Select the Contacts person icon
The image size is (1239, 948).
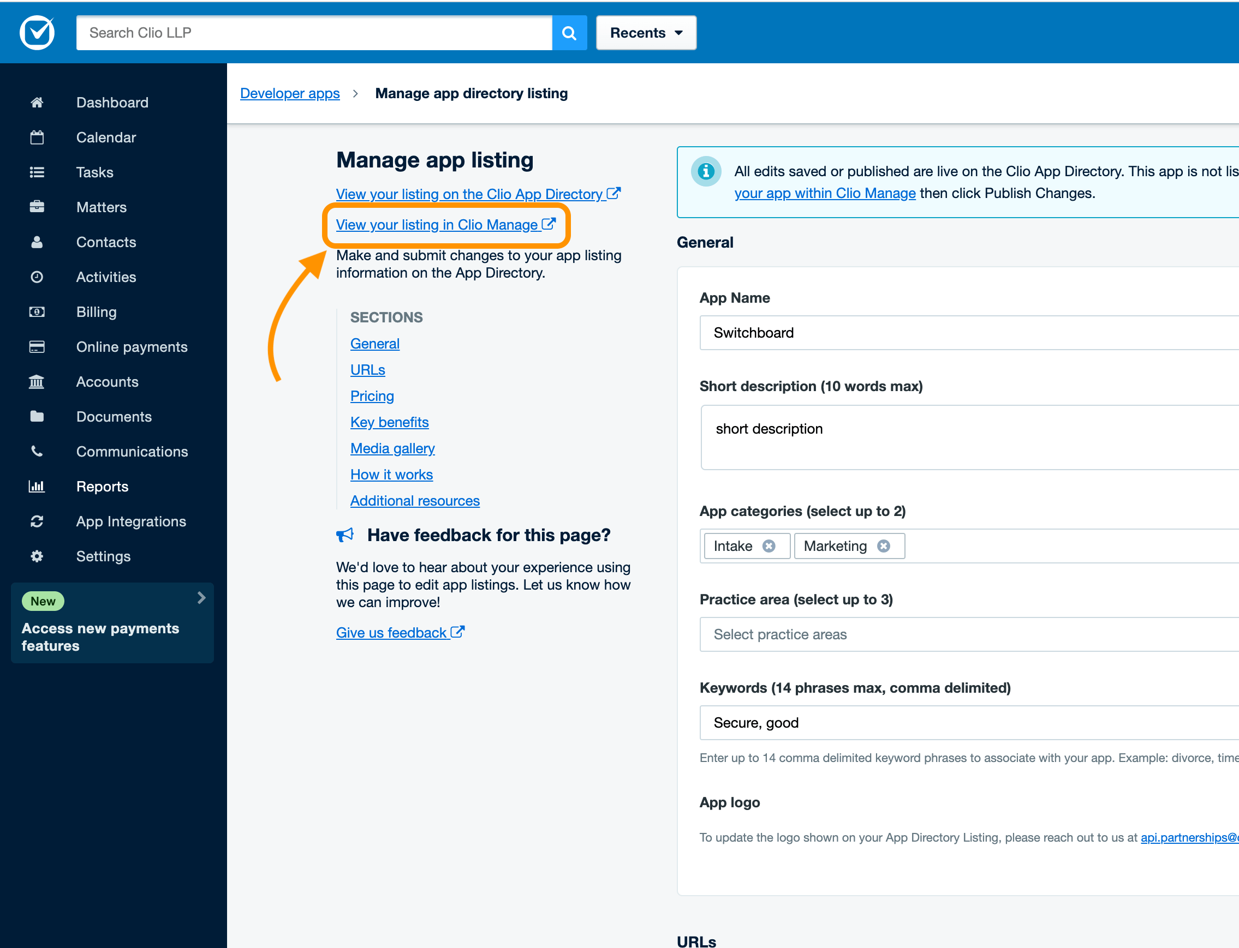36,242
